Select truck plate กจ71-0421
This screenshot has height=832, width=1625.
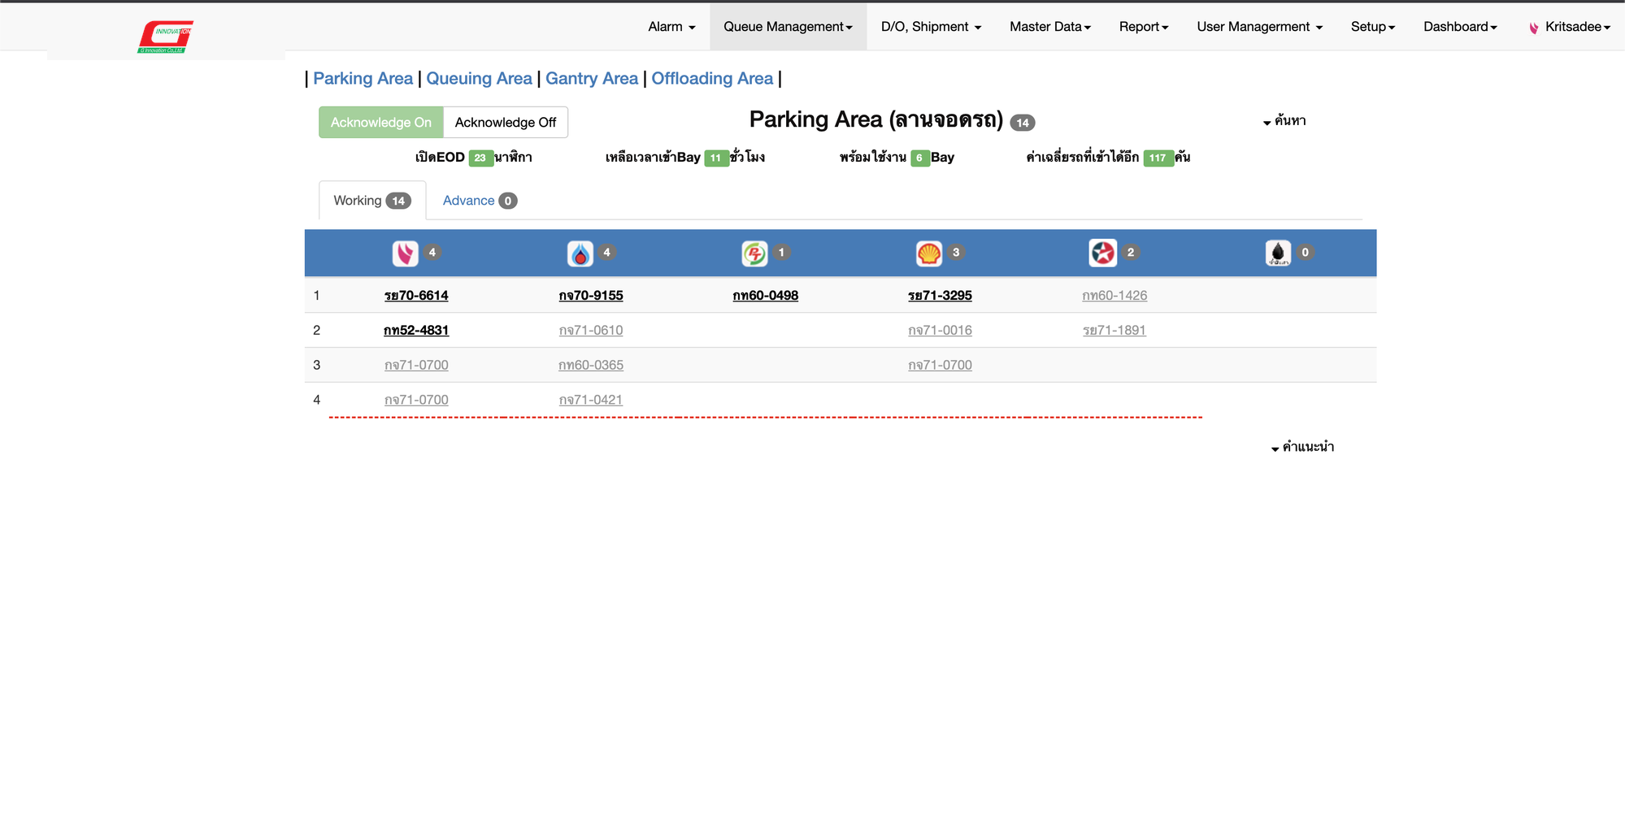pos(591,400)
